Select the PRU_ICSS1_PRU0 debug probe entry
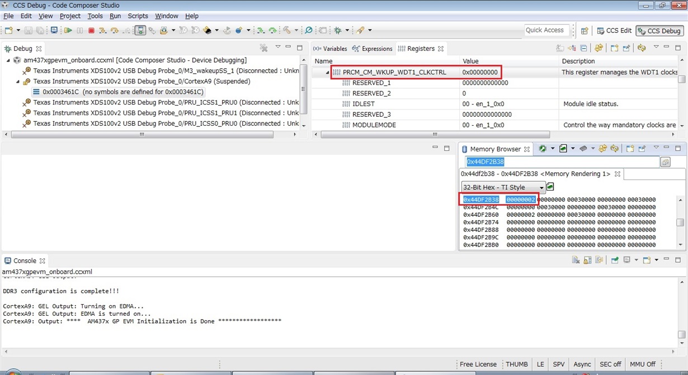The height and width of the screenshot is (375, 688). (161, 103)
